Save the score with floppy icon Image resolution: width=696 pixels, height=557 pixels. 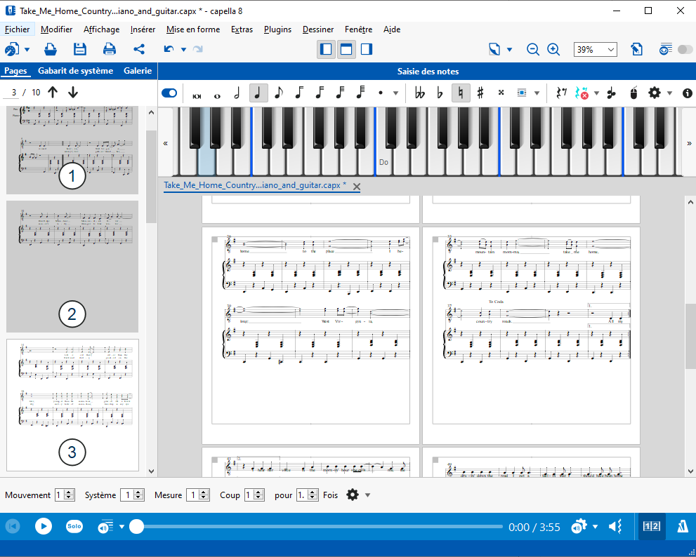(x=80, y=49)
